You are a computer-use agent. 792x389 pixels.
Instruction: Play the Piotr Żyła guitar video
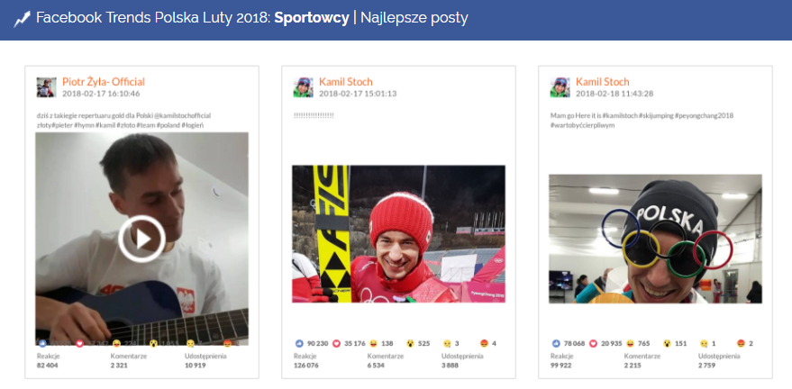click(141, 239)
